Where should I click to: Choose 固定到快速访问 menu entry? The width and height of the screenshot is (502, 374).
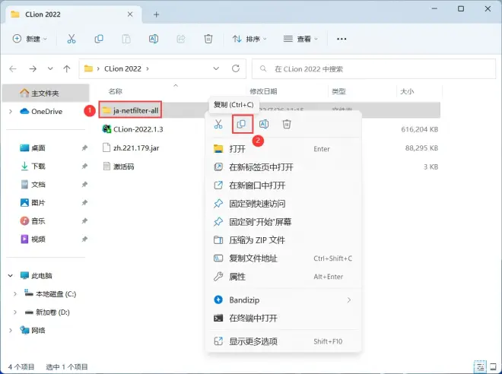point(284,204)
